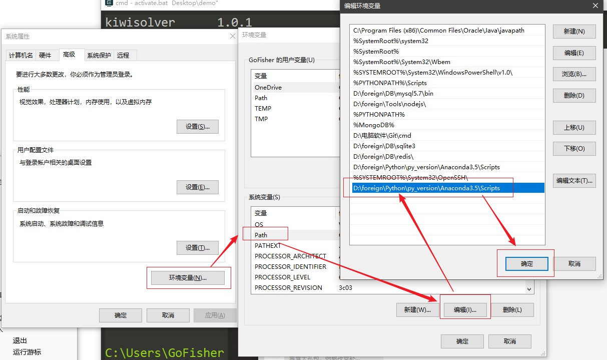Confirm with 确定 in 编辑环境变量 dialog
This screenshot has height=360, width=607.
[526, 264]
